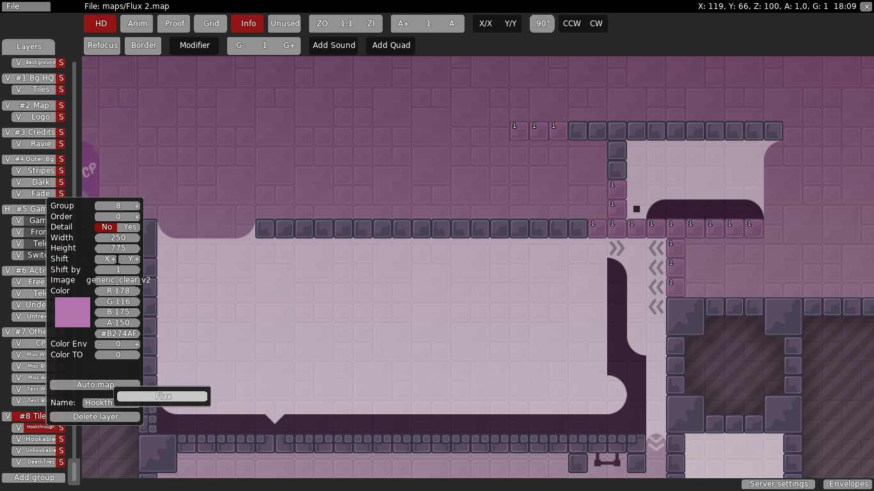
Task: Hide the Stripes layer visibility
Action: pos(19,171)
